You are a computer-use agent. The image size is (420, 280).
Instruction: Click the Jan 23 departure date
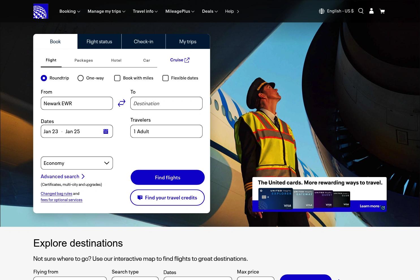tap(51, 132)
